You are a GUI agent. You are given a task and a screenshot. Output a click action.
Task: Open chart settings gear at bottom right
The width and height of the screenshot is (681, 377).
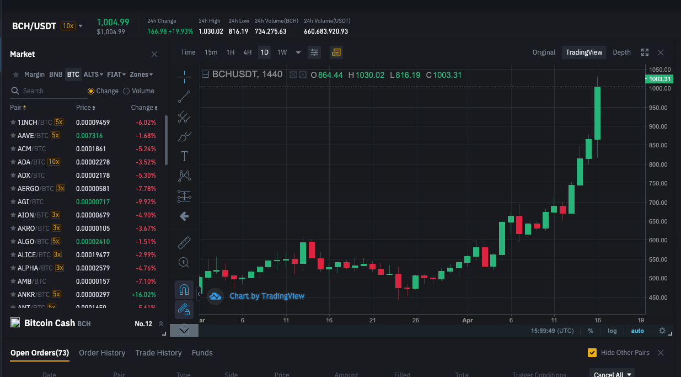pos(662,331)
